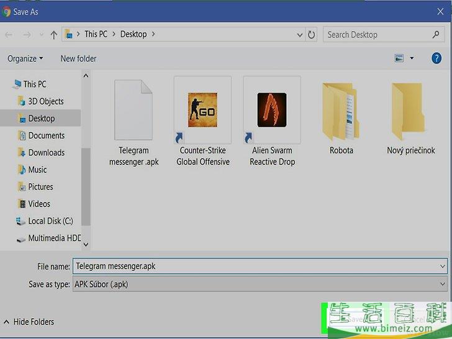Collapse folders with Hide Folders
This screenshot has height=339, width=452.
[x=29, y=322]
